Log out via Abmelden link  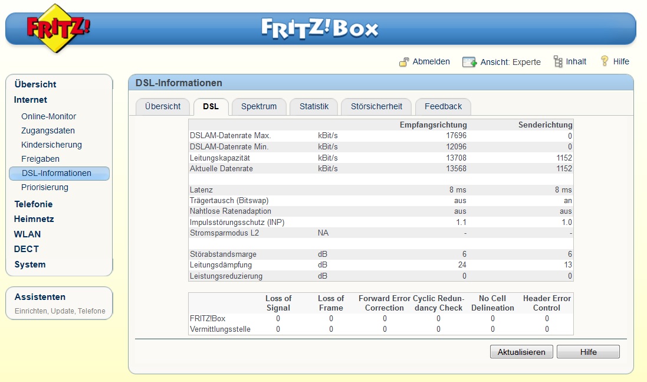431,61
